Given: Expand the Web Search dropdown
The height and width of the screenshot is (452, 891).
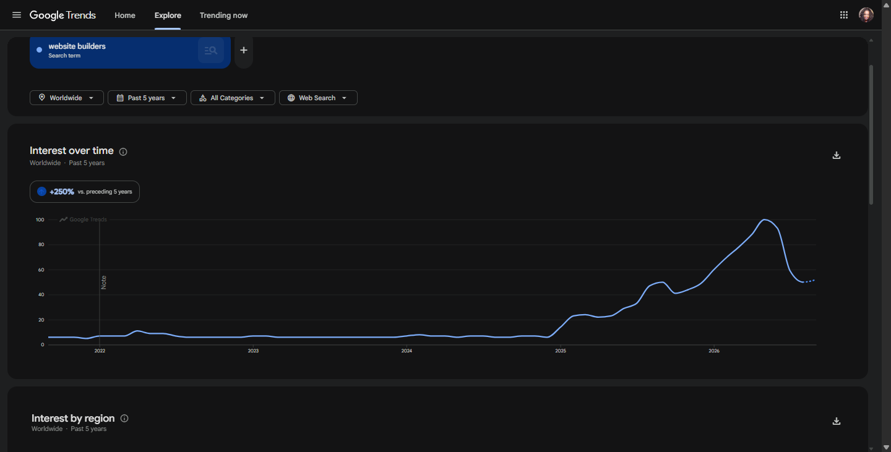Looking at the screenshot, I should pos(318,98).
